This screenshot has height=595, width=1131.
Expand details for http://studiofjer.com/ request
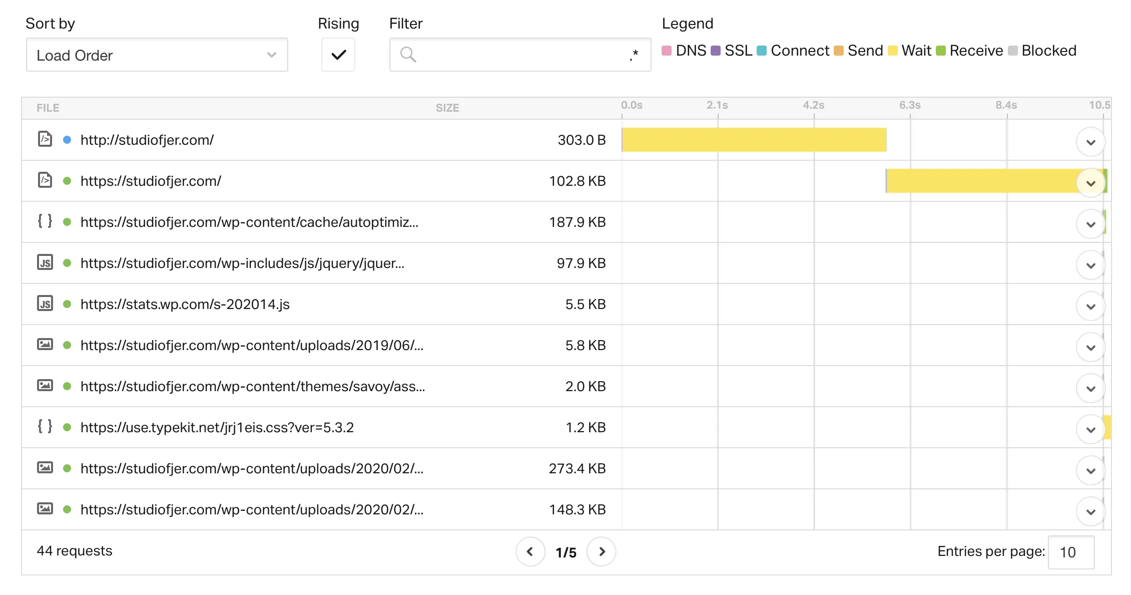coord(1090,142)
